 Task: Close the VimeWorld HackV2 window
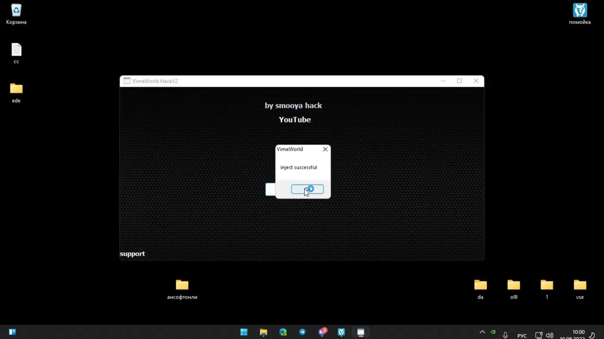476,81
